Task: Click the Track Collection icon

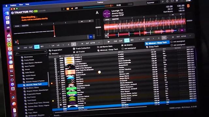Action: [x=74, y=49]
